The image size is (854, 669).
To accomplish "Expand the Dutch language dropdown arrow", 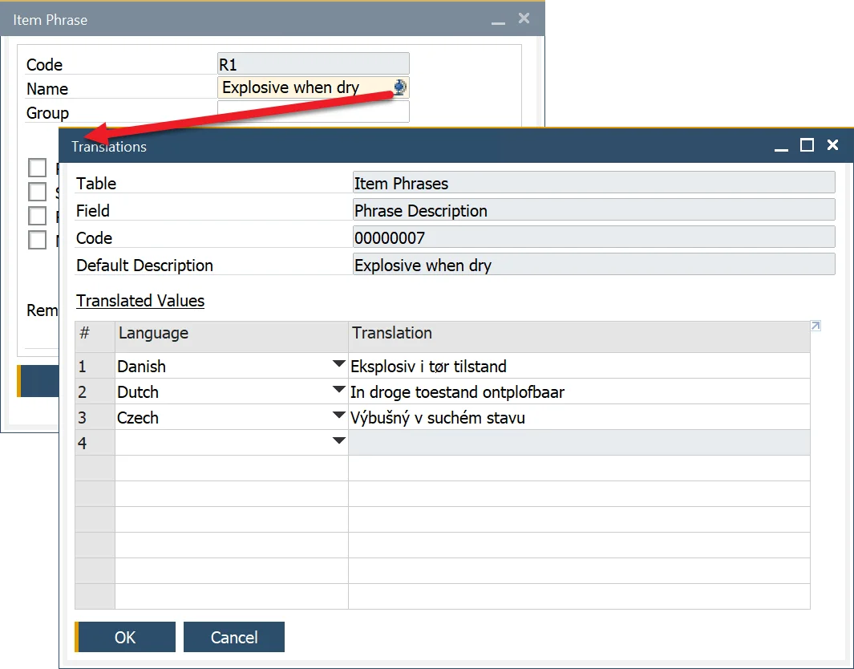I will 338,391.
